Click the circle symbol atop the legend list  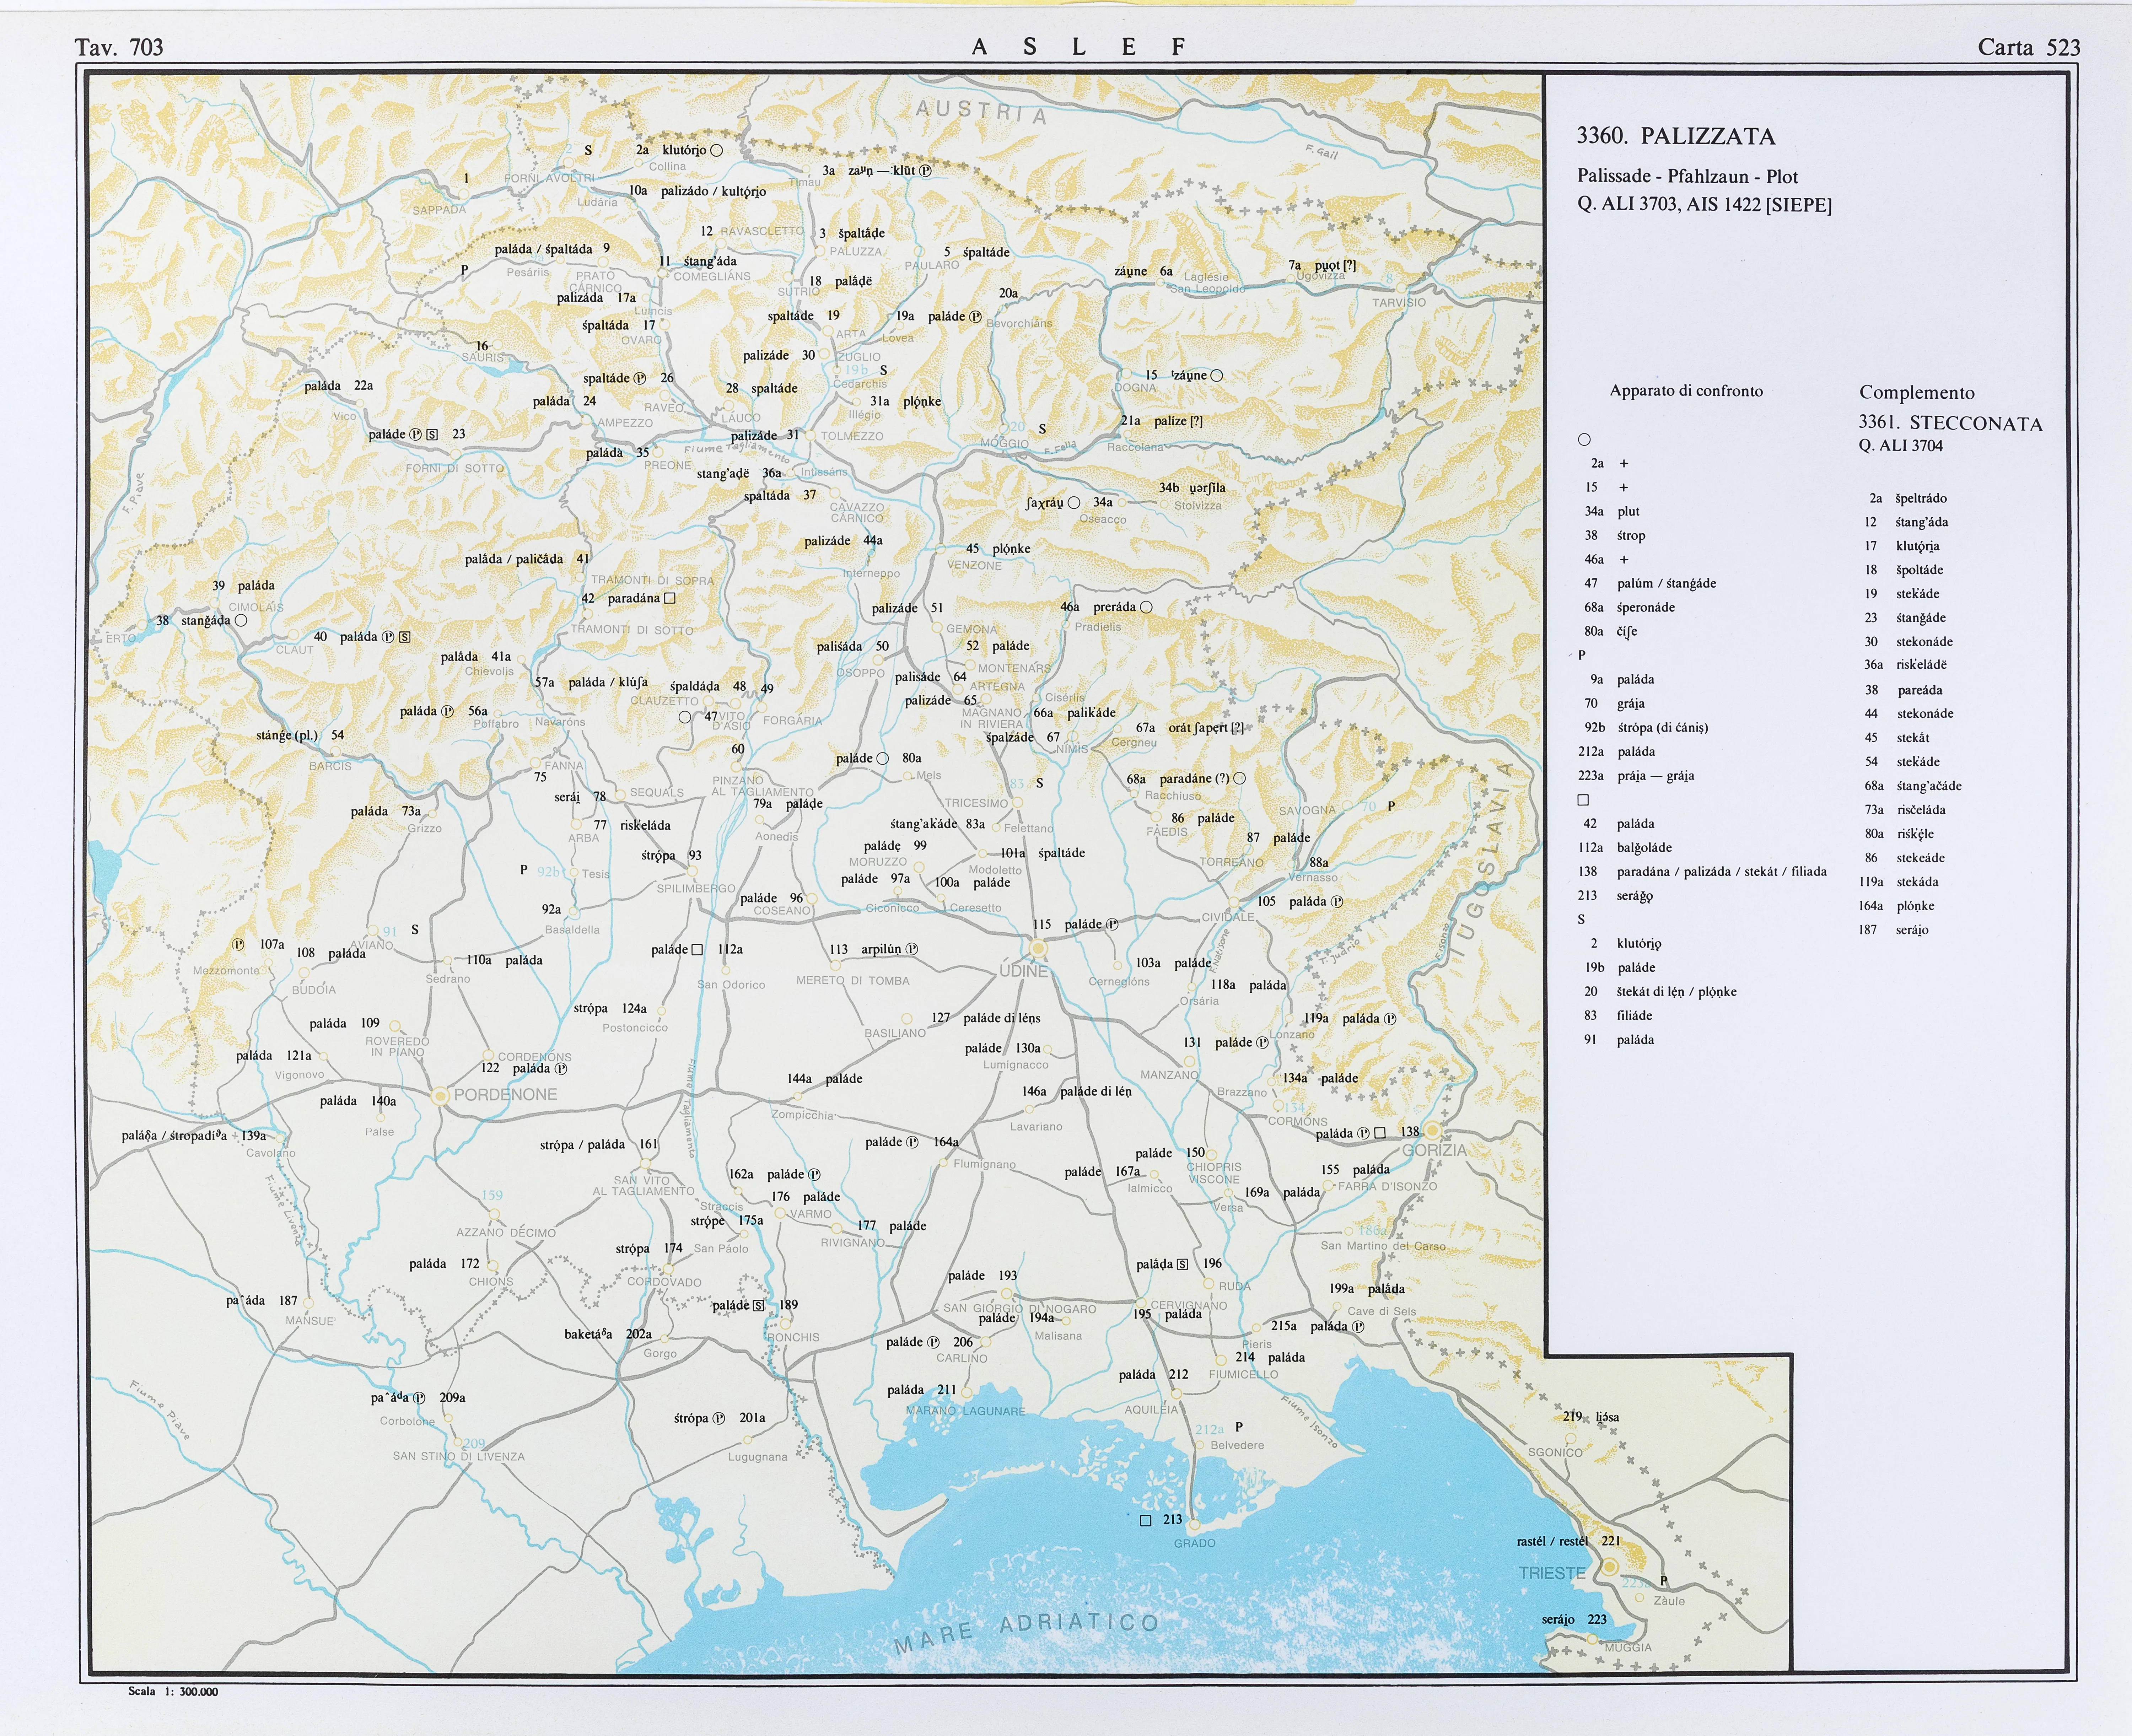click(1584, 439)
